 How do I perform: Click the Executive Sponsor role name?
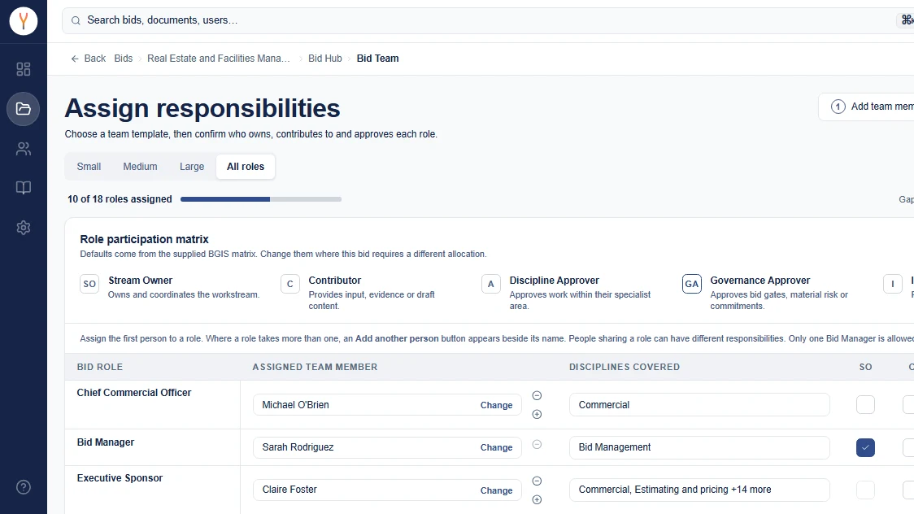(120, 478)
